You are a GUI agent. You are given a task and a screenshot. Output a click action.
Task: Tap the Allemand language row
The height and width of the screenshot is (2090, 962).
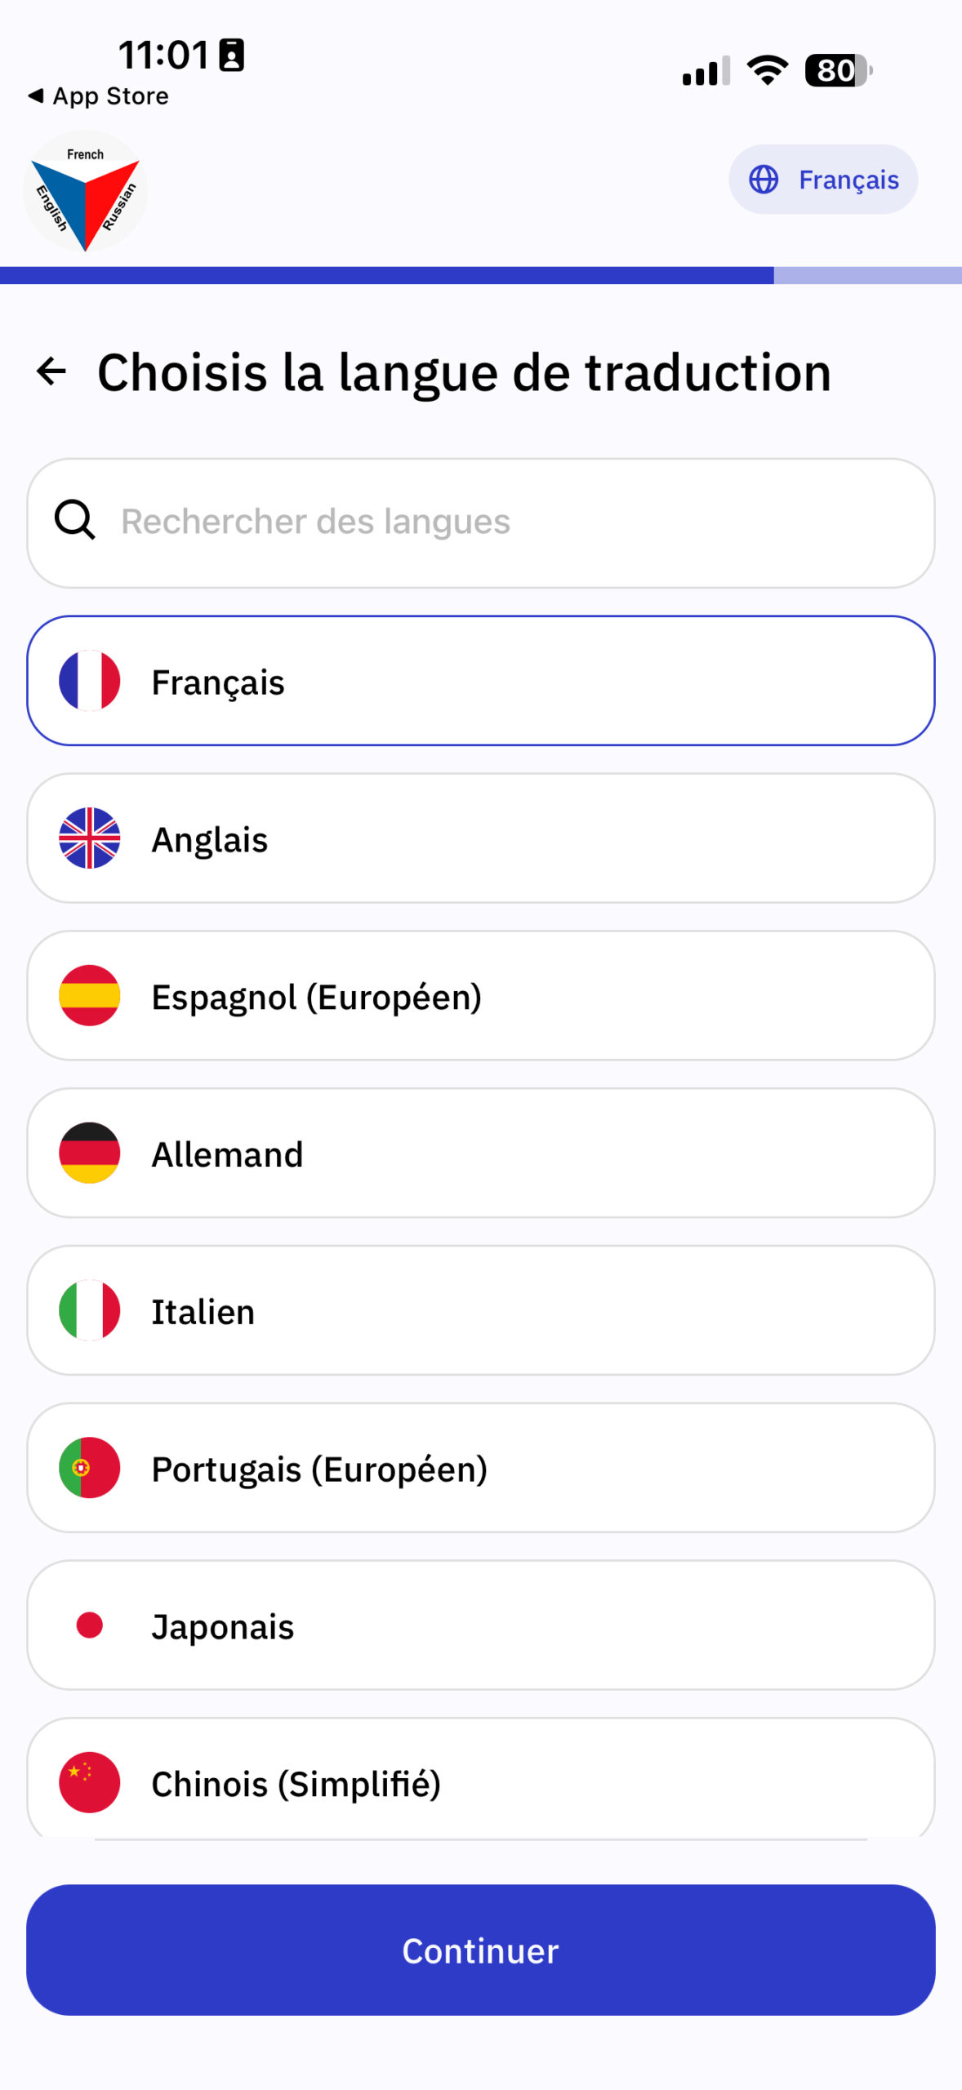coord(480,1153)
